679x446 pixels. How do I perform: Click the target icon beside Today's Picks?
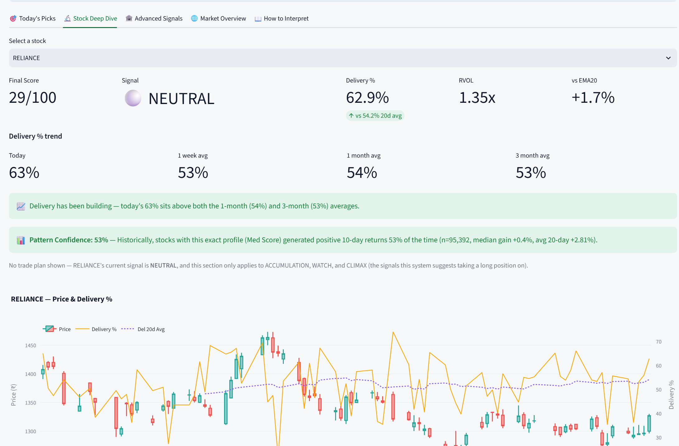click(13, 19)
